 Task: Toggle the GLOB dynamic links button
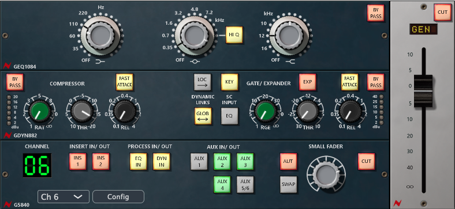pyautogui.click(x=203, y=116)
